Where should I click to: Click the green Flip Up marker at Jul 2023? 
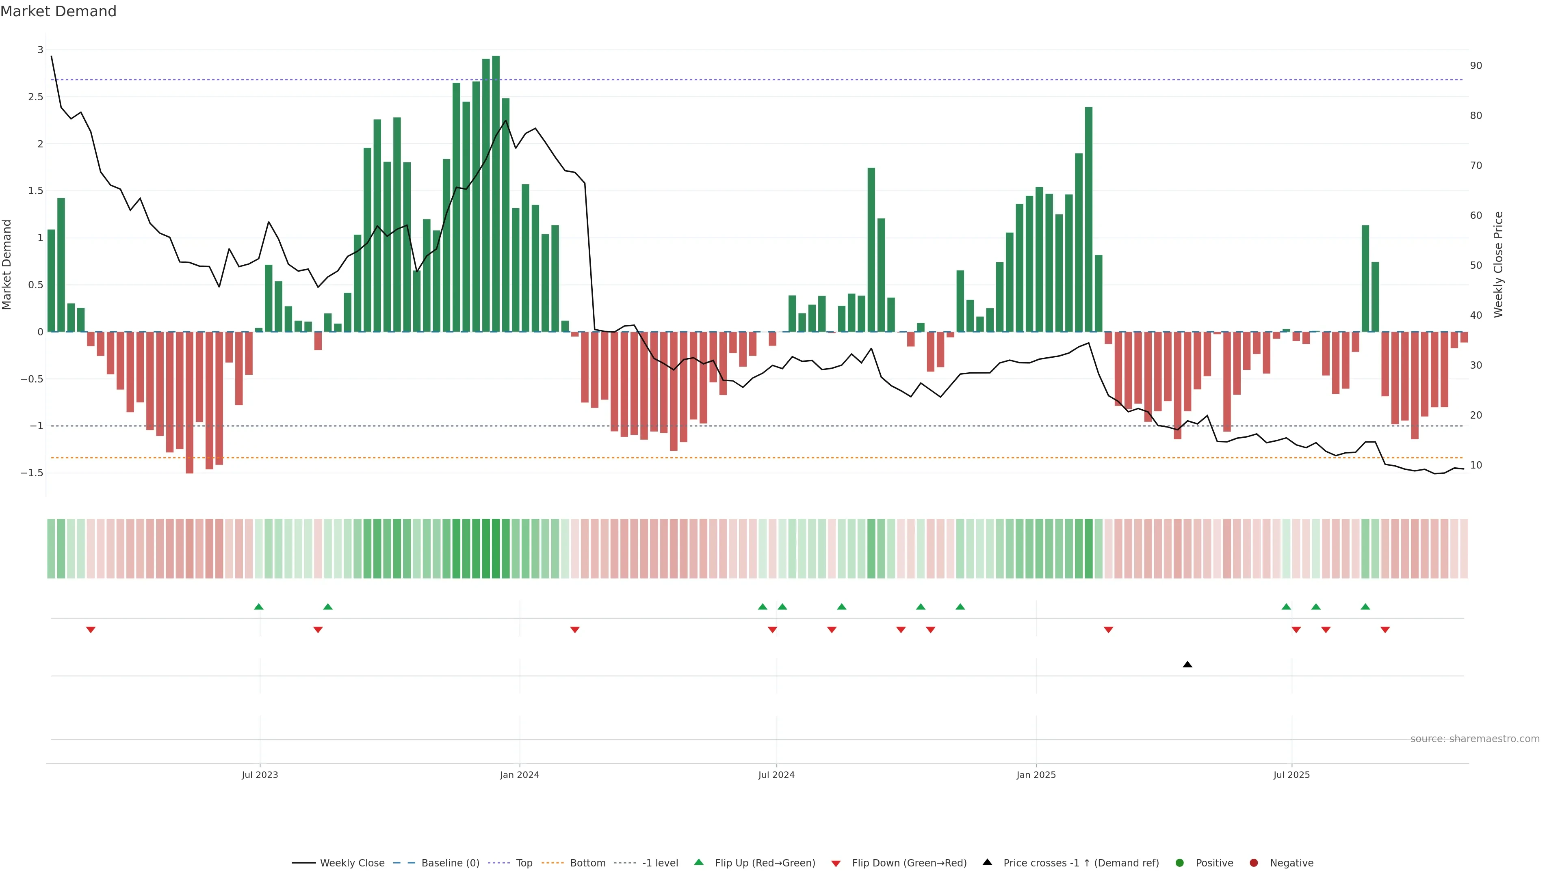[259, 607]
